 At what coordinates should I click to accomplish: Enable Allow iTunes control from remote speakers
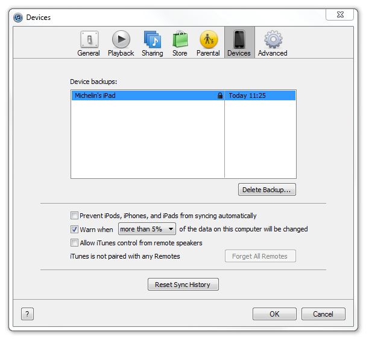74,243
